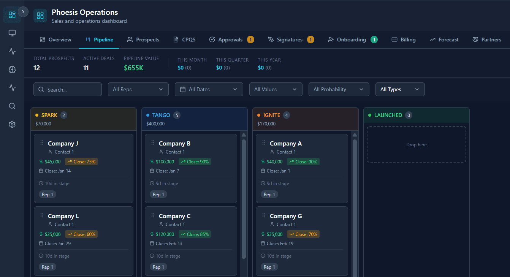This screenshot has height=277, width=510.
Task: Switch to the Signatures tab
Action: pyautogui.click(x=291, y=40)
